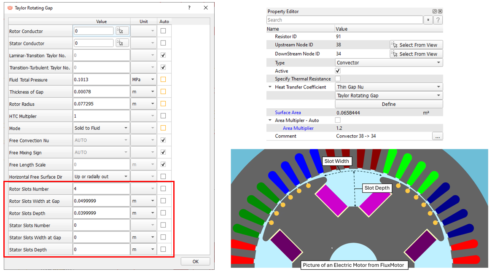Screen dimensions: 492x274
Task: Click the dialog help question mark in title bar
Action: (x=189, y=8)
